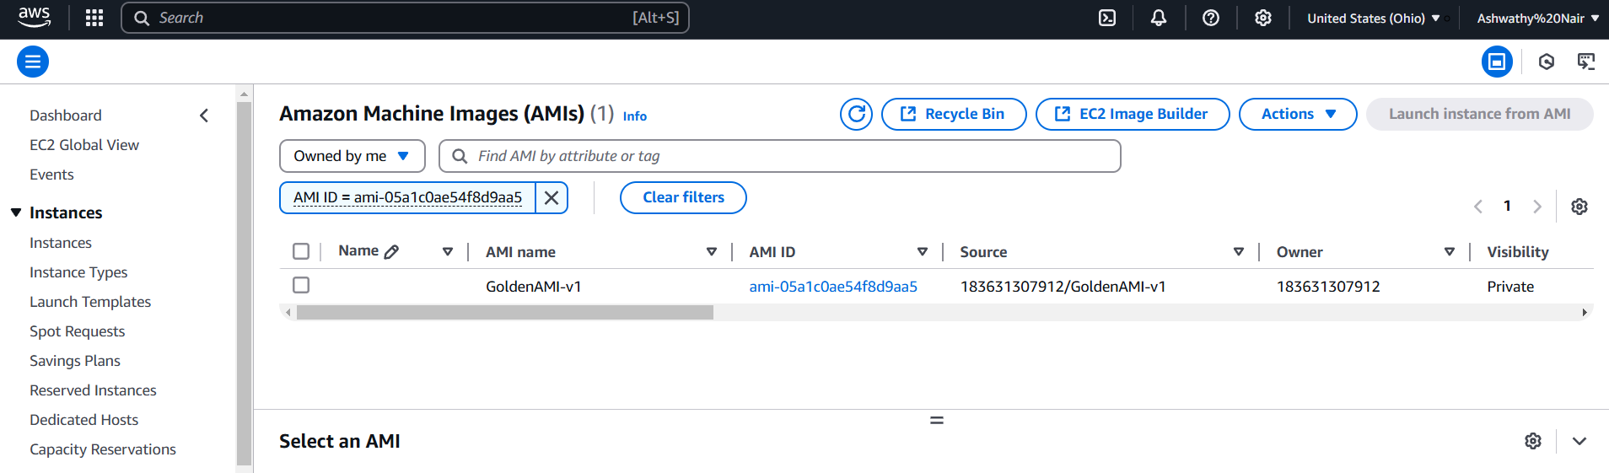
Task: Open EC2 Image Builder
Action: (x=1133, y=114)
